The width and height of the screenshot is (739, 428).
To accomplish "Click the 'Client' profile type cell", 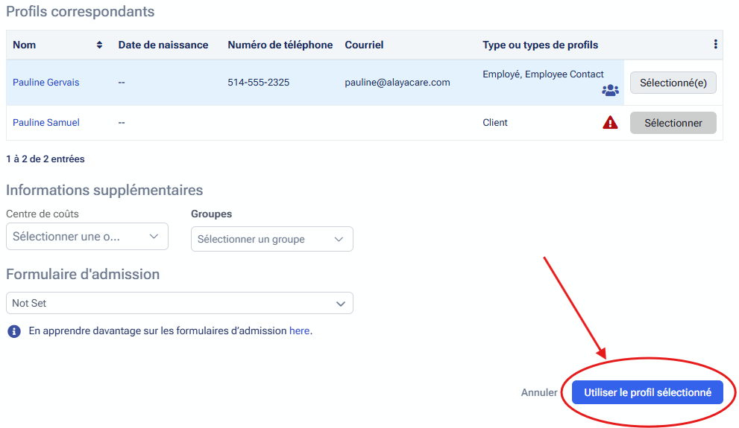I will point(495,122).
